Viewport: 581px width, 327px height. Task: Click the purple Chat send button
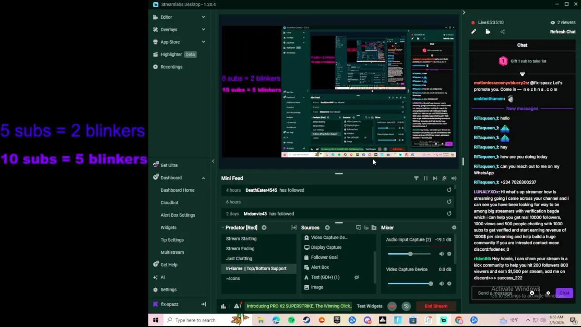click(564, 293)
